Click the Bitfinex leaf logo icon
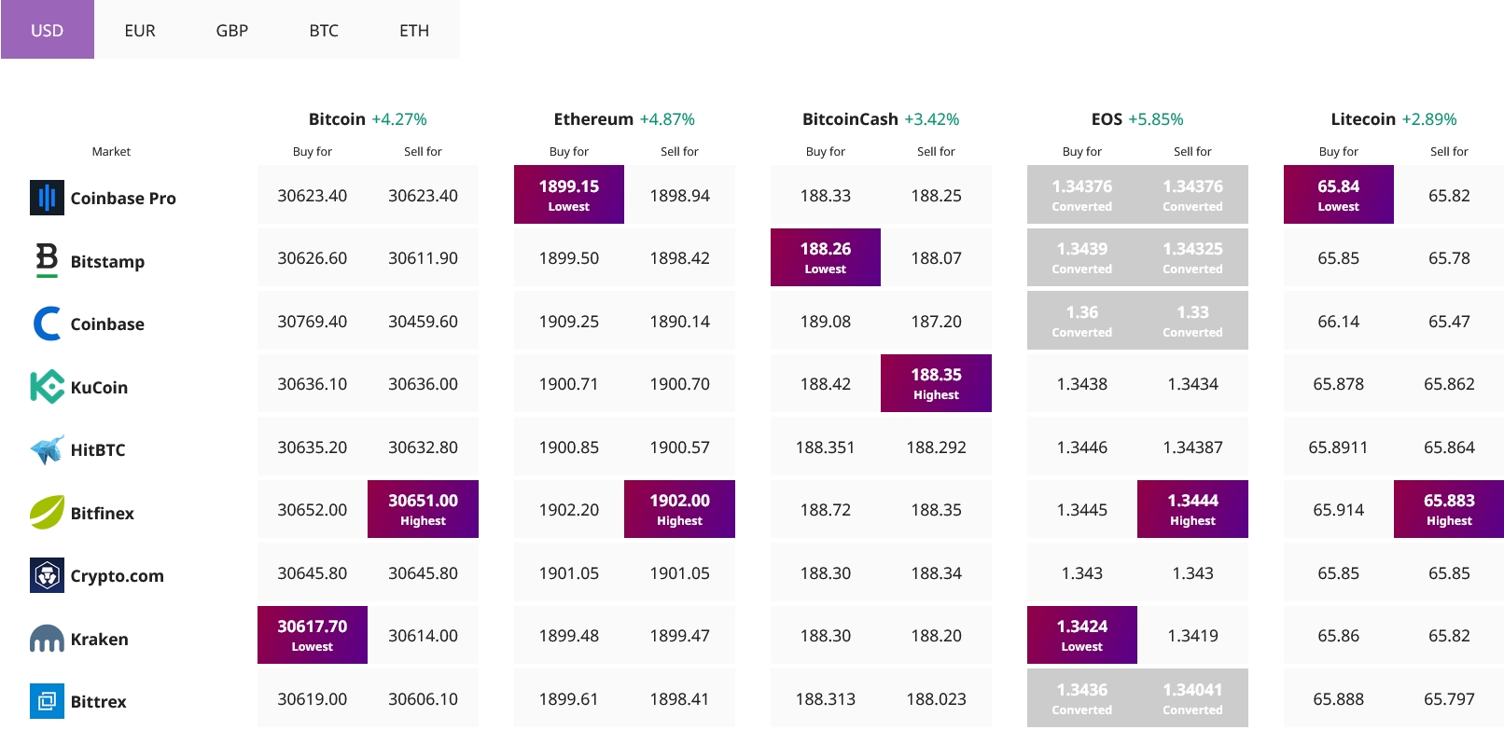 point(47,513)
